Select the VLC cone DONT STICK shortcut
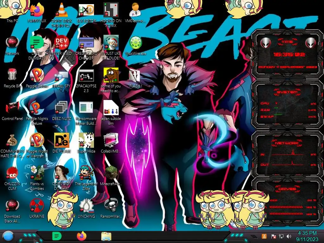Screen dimensions: 324x243 [x=62, y=15]
